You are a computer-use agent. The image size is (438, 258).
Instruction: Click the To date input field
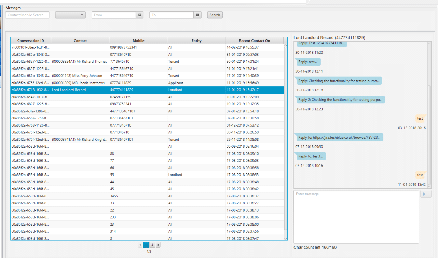tap(172, 15)
